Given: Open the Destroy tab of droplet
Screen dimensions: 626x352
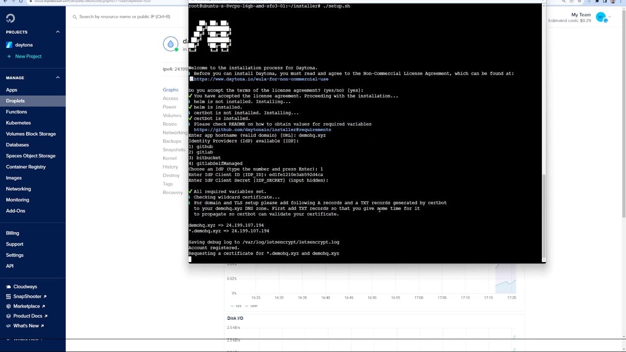Looking at the screenshot, I should [171, 176].
